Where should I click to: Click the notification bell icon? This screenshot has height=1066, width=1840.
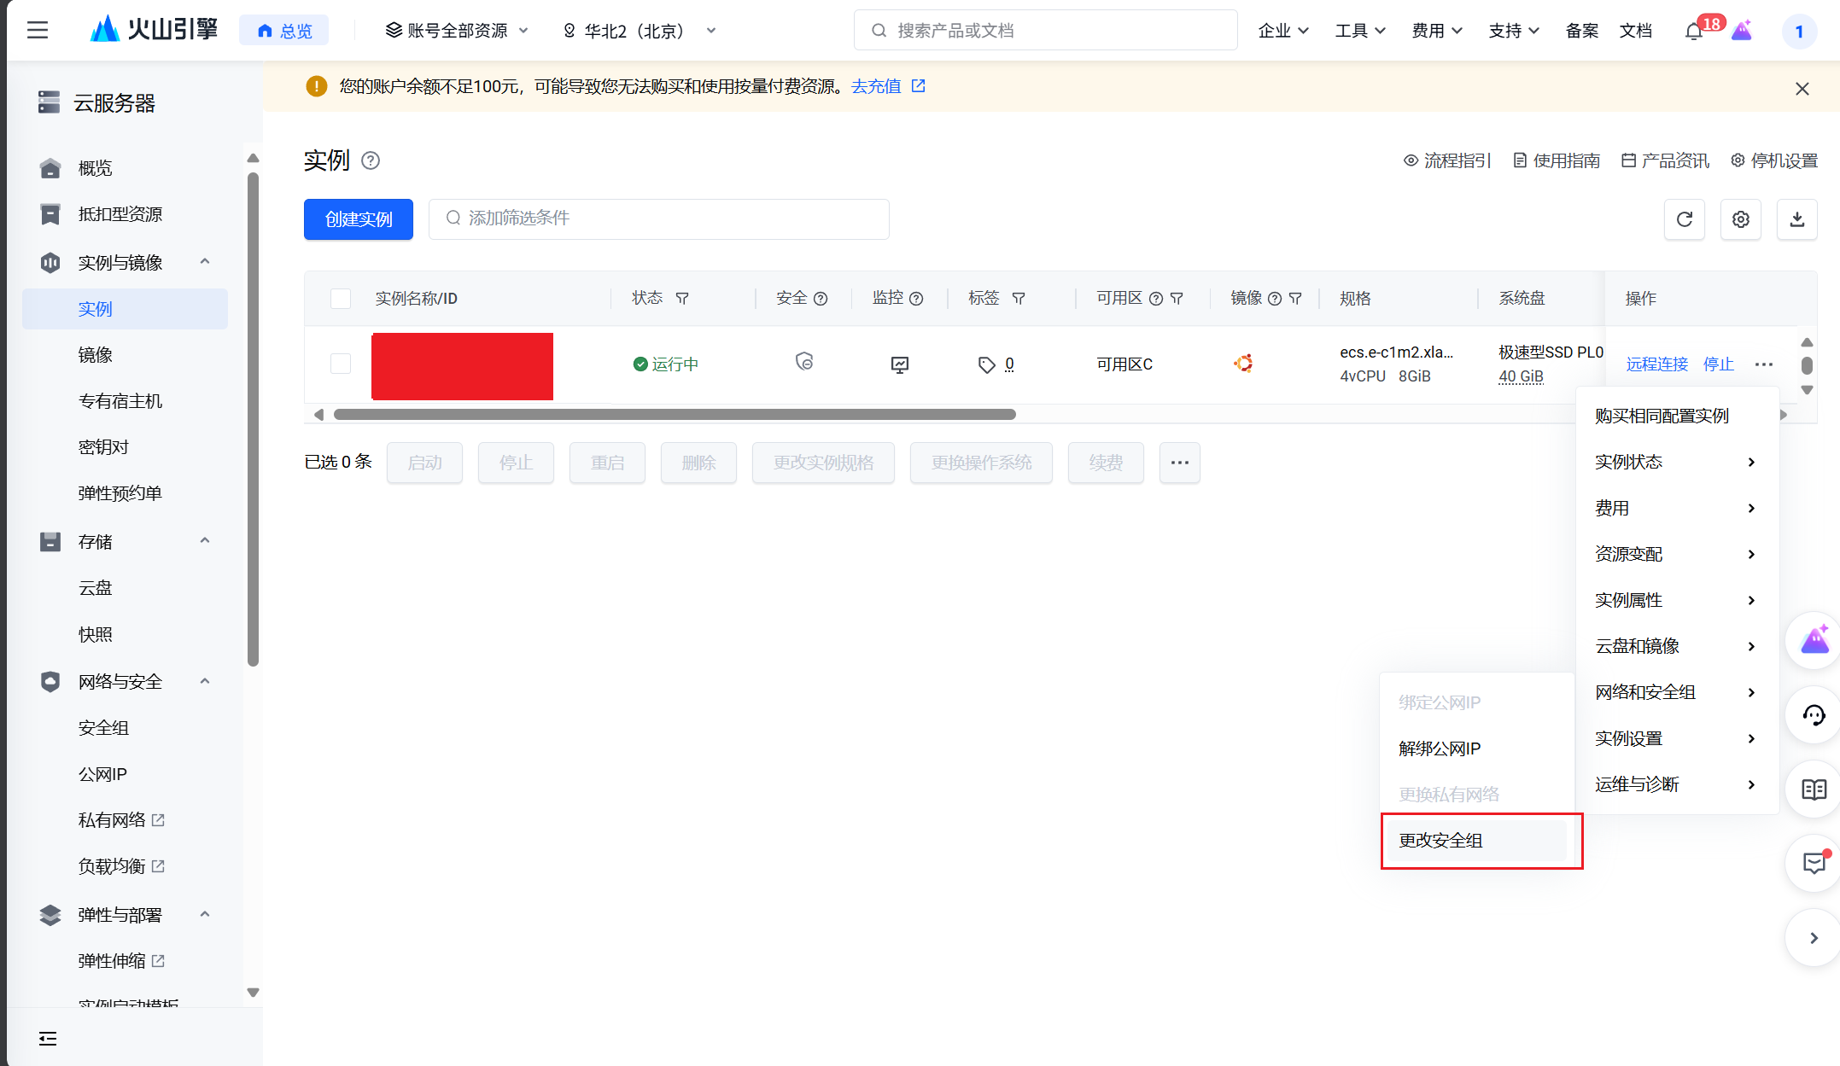click(1694, 32)
